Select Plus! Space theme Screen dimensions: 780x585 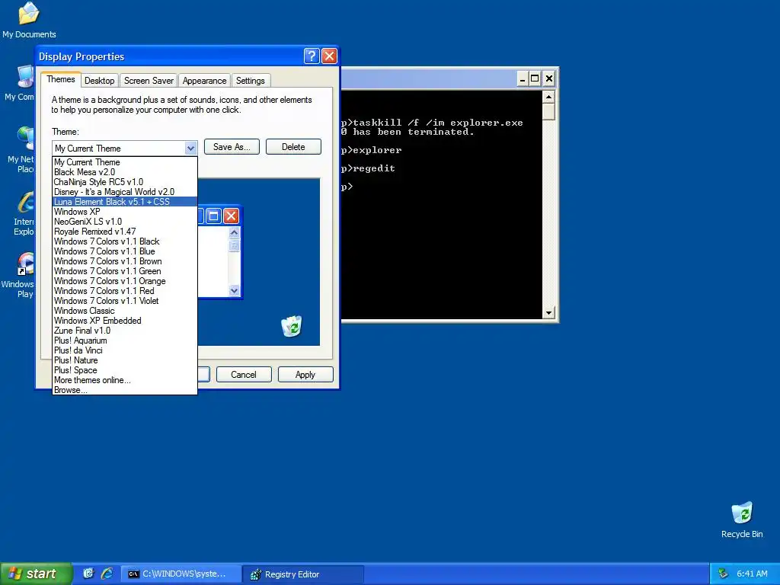click(x=125, y=370)
